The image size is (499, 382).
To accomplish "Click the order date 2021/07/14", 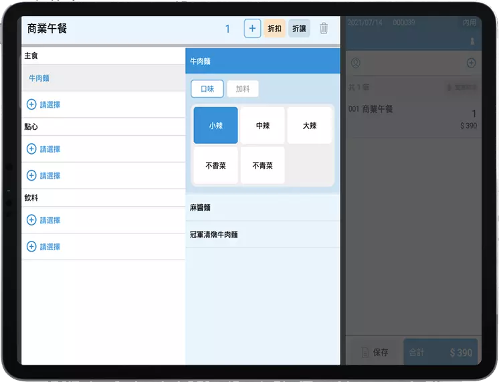I will coord(365,22).
